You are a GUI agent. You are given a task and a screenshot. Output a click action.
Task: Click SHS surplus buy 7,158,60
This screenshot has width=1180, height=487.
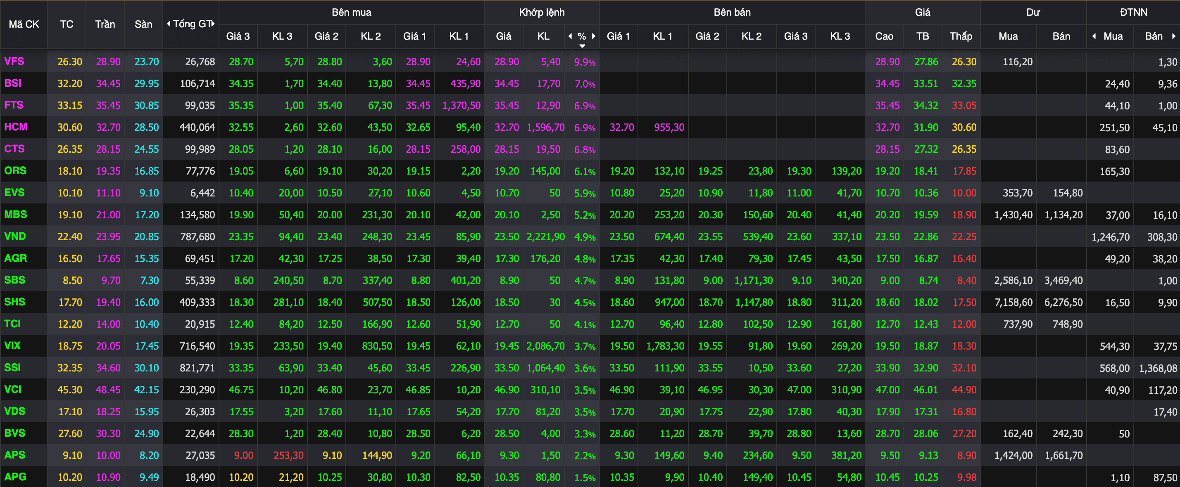[x=1013, y=303]
